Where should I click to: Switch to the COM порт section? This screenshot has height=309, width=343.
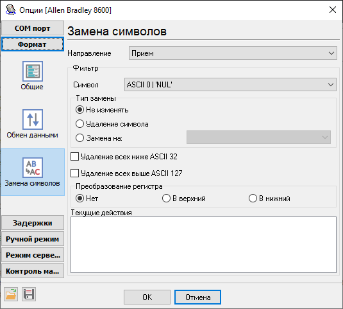pyautogui.click(x=33, y=28)
